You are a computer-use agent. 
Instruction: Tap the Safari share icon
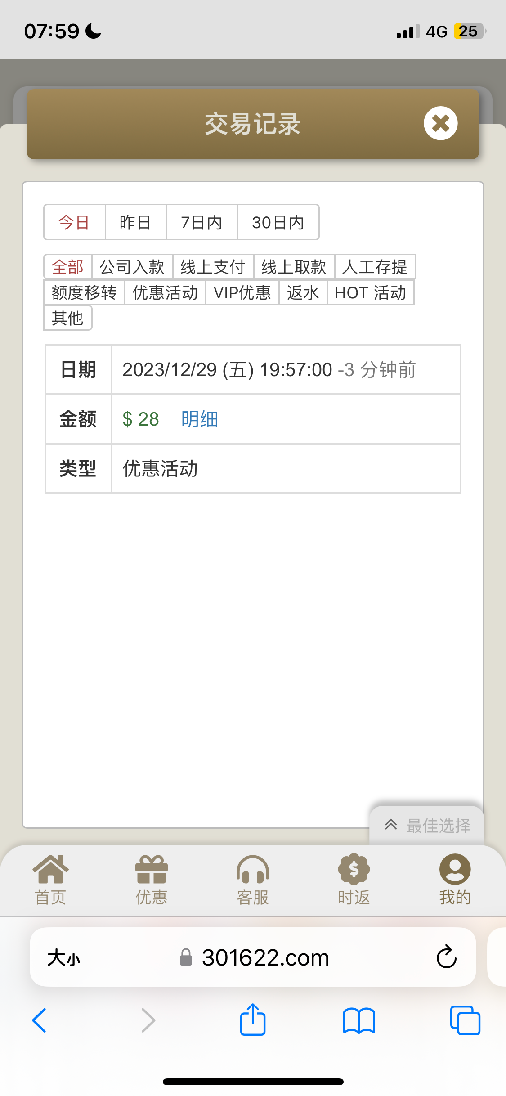(253, 1020)
